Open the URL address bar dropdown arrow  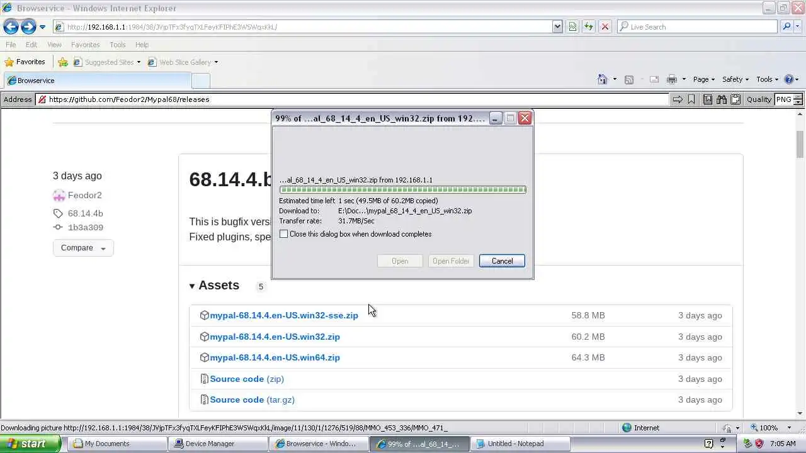click(557, 26)
